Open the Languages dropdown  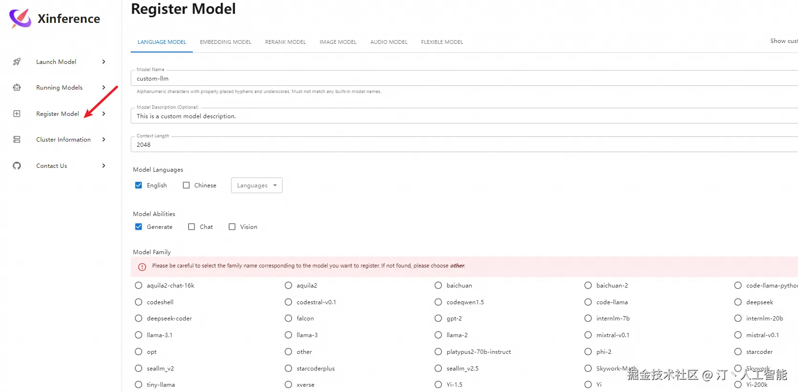pos(256,186)
